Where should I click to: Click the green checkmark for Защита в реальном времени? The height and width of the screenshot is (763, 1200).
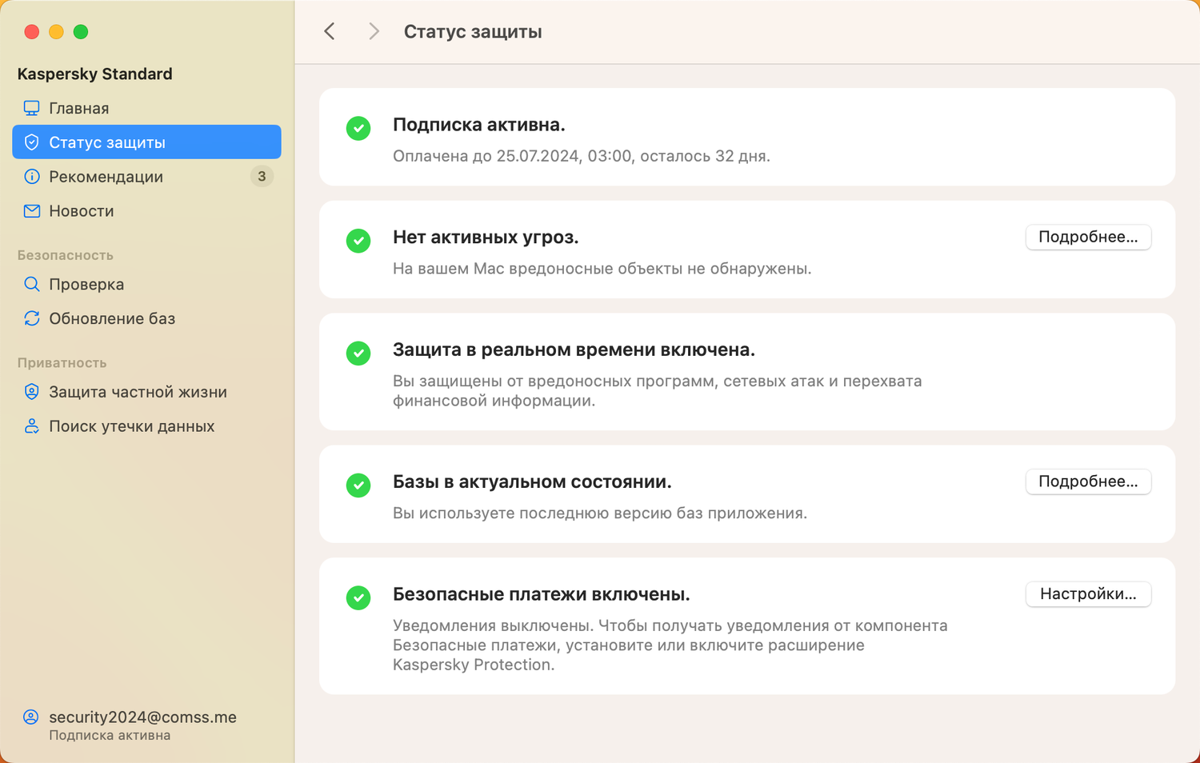pyautogui.click(x=358, y=354)
